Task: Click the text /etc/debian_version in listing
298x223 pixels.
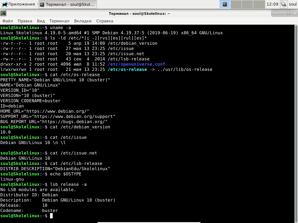Action: click(x=132, y=43)
